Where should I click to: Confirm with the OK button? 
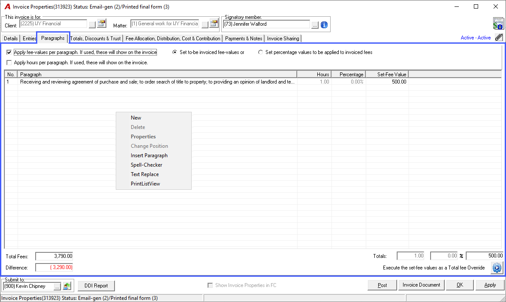[460, 285]
